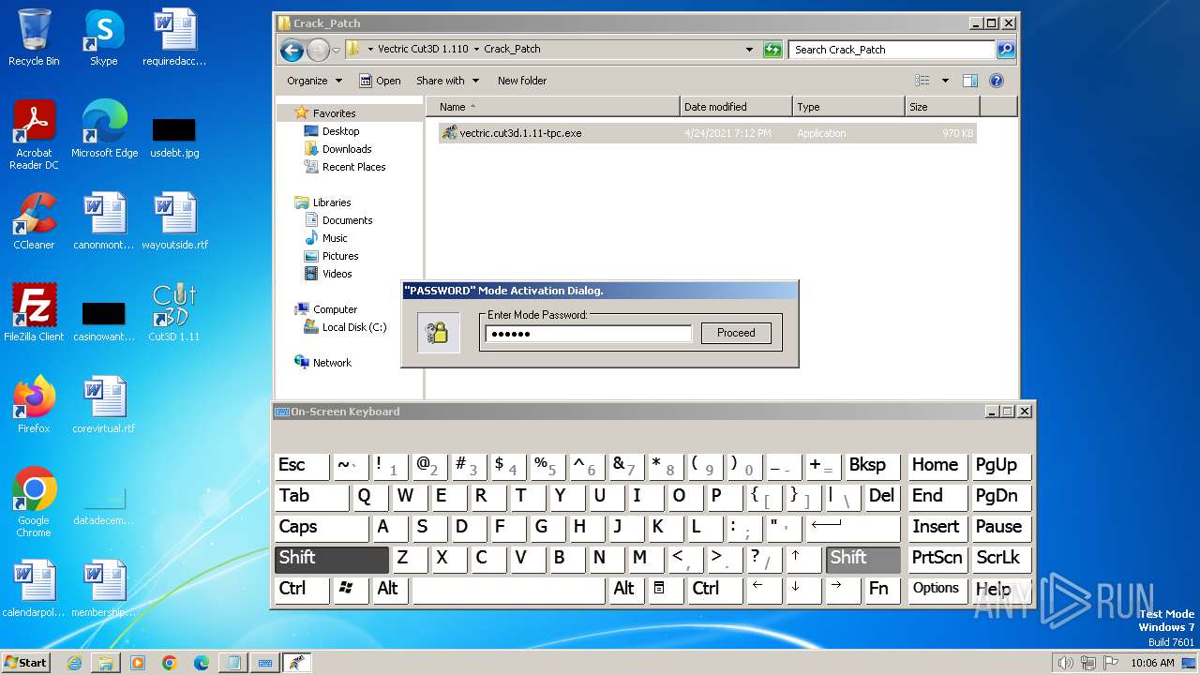Select the usdebt.jpg desktop file

(173, 137)
